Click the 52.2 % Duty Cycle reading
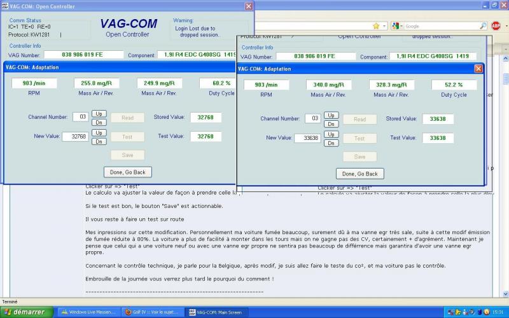 point(454,85)
